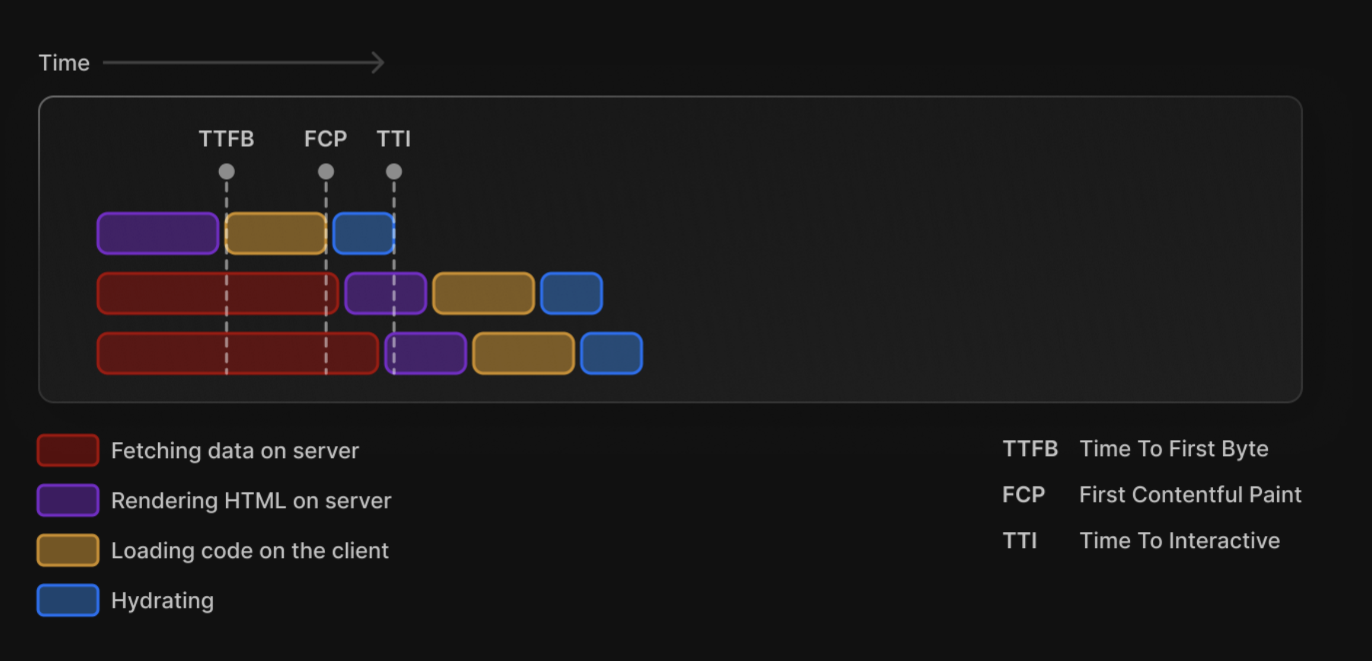Select the red block in the bottom row

238,354
